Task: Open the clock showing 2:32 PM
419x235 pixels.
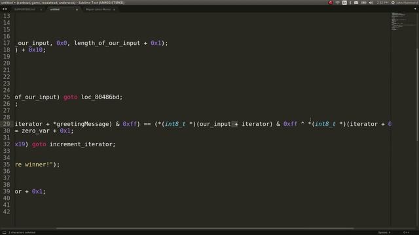Action: pos(382,3)
